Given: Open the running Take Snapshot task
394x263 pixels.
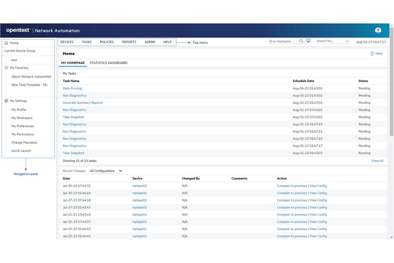Looking at the screenshot, I should click(x=73, y=153).
